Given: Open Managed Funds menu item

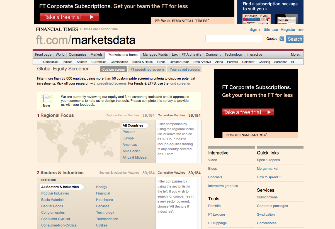Looking at the screenshot, I should [155, 55].
